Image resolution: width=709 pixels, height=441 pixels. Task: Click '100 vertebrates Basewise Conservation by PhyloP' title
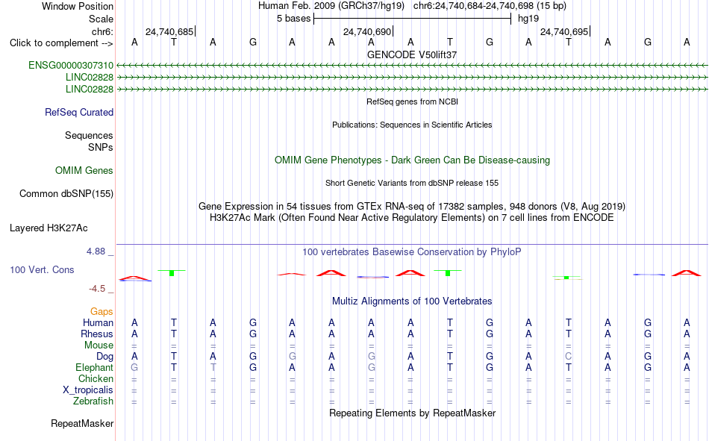tap(412, 252)
